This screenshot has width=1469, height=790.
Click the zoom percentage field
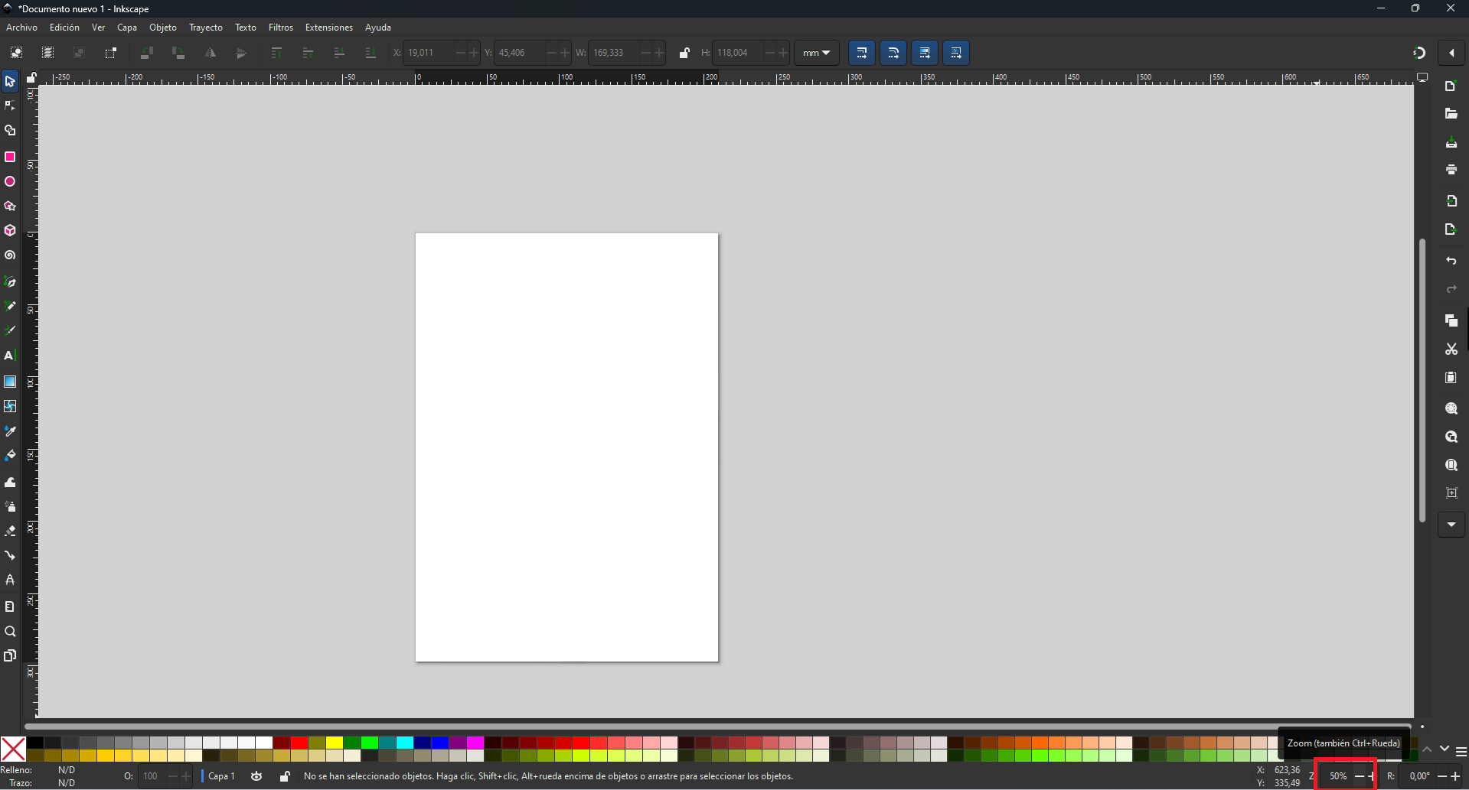tap(1338, 776)
